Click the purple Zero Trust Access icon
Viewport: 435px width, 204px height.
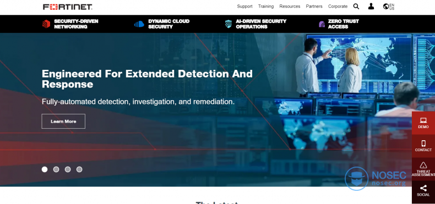coord(322,24)
